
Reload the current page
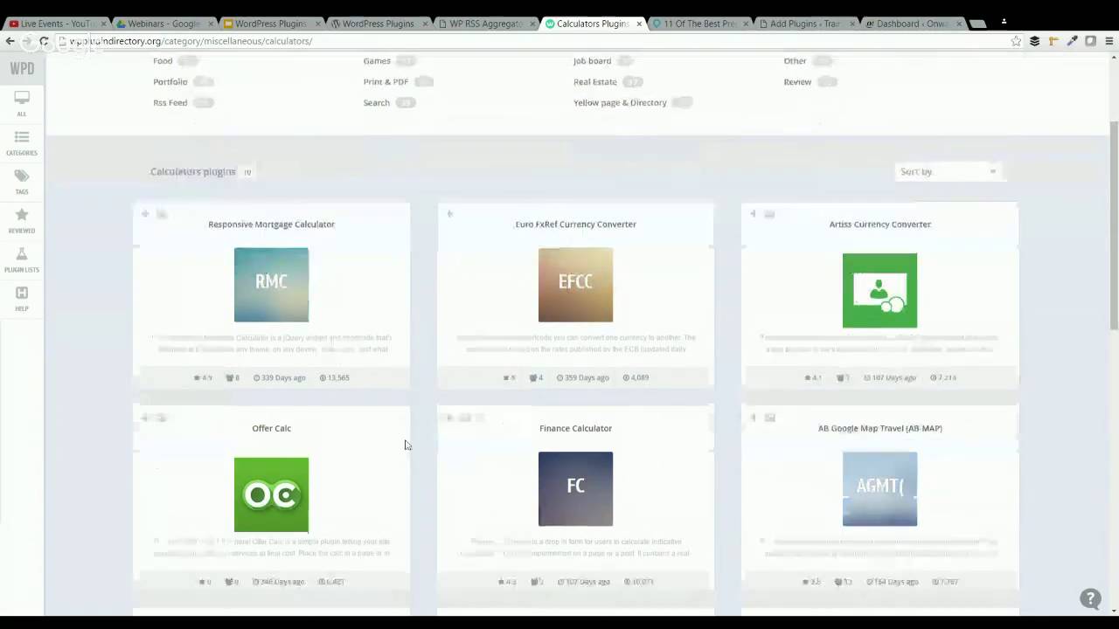[44, 41]
